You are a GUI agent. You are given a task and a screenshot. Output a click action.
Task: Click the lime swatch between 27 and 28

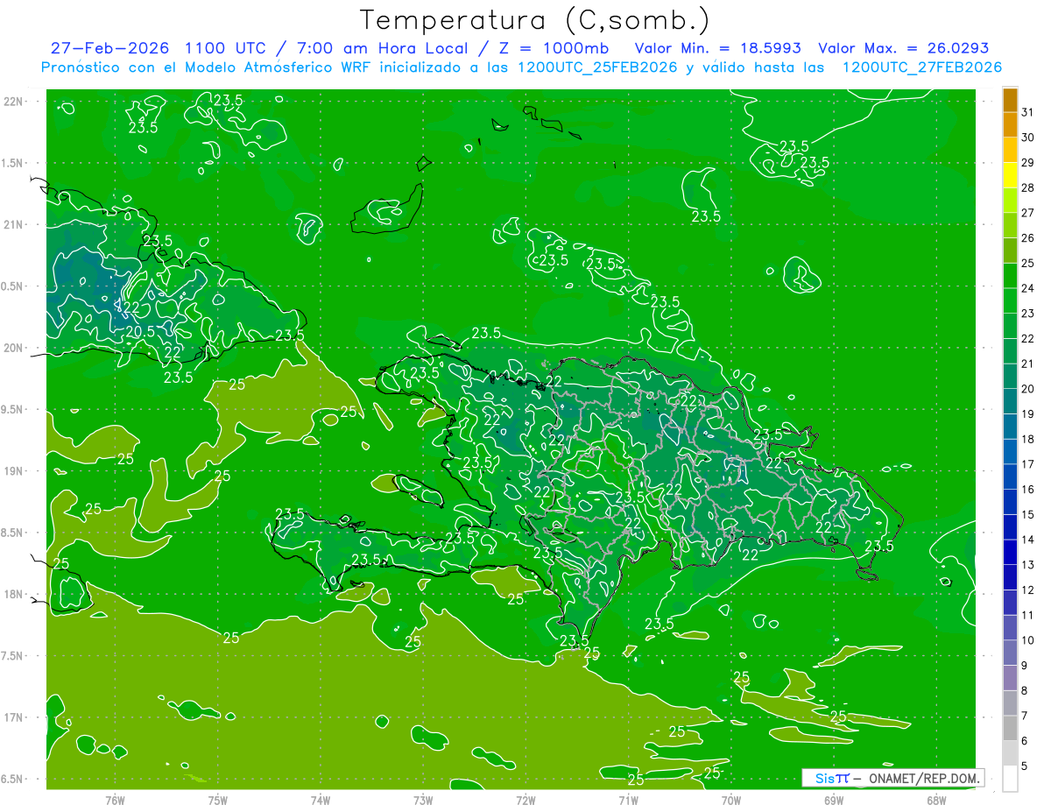[x=1010, y=201]
